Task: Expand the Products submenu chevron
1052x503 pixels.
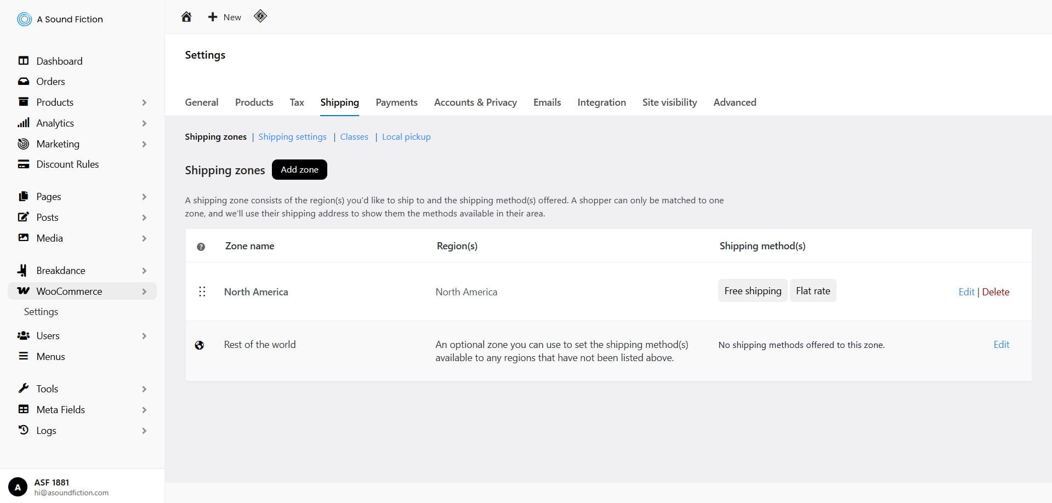Action: tap(144, 102)
